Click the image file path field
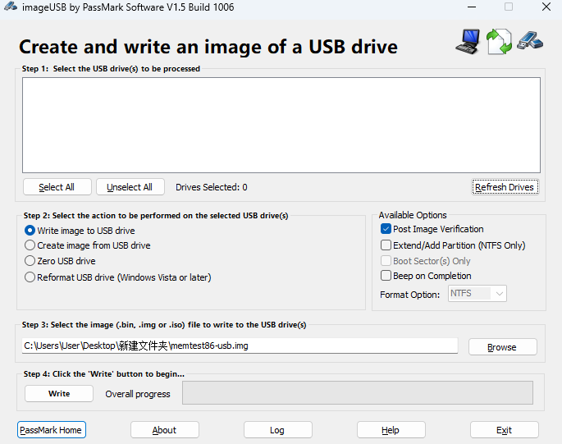This screenshot has width=562, height=444. click(240, 346)
